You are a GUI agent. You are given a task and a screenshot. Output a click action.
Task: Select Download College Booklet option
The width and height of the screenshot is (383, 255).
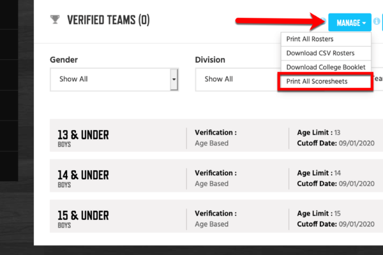click(x=326, y=67)
